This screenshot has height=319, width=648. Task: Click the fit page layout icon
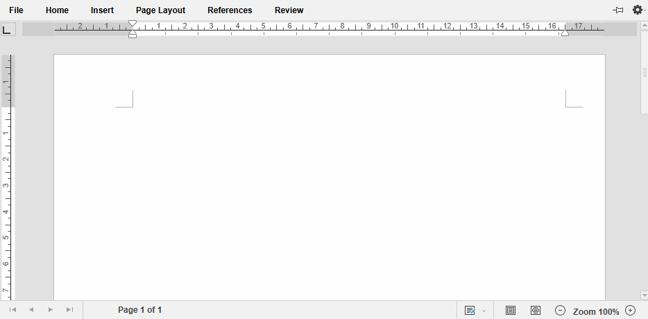point(511,310)
